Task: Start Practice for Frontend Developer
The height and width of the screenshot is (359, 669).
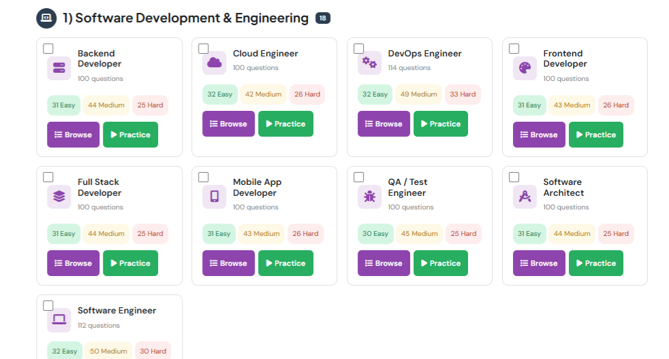Action: (596, 135)
